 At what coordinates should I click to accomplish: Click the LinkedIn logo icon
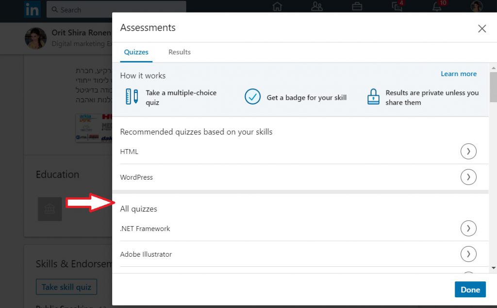click(x=33, y=9)
